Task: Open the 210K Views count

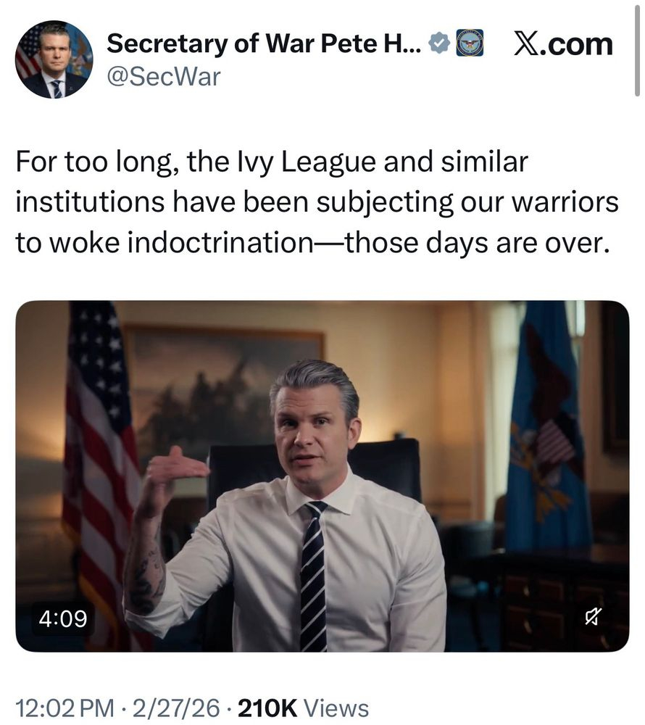Action: 303,708
